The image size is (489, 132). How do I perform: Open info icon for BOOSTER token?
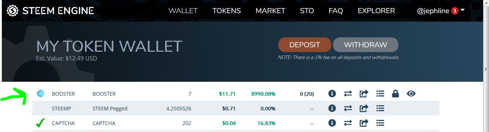332,94
